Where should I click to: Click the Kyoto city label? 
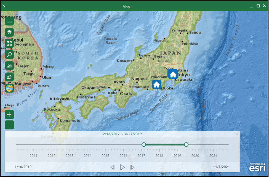tap(119, 82)
